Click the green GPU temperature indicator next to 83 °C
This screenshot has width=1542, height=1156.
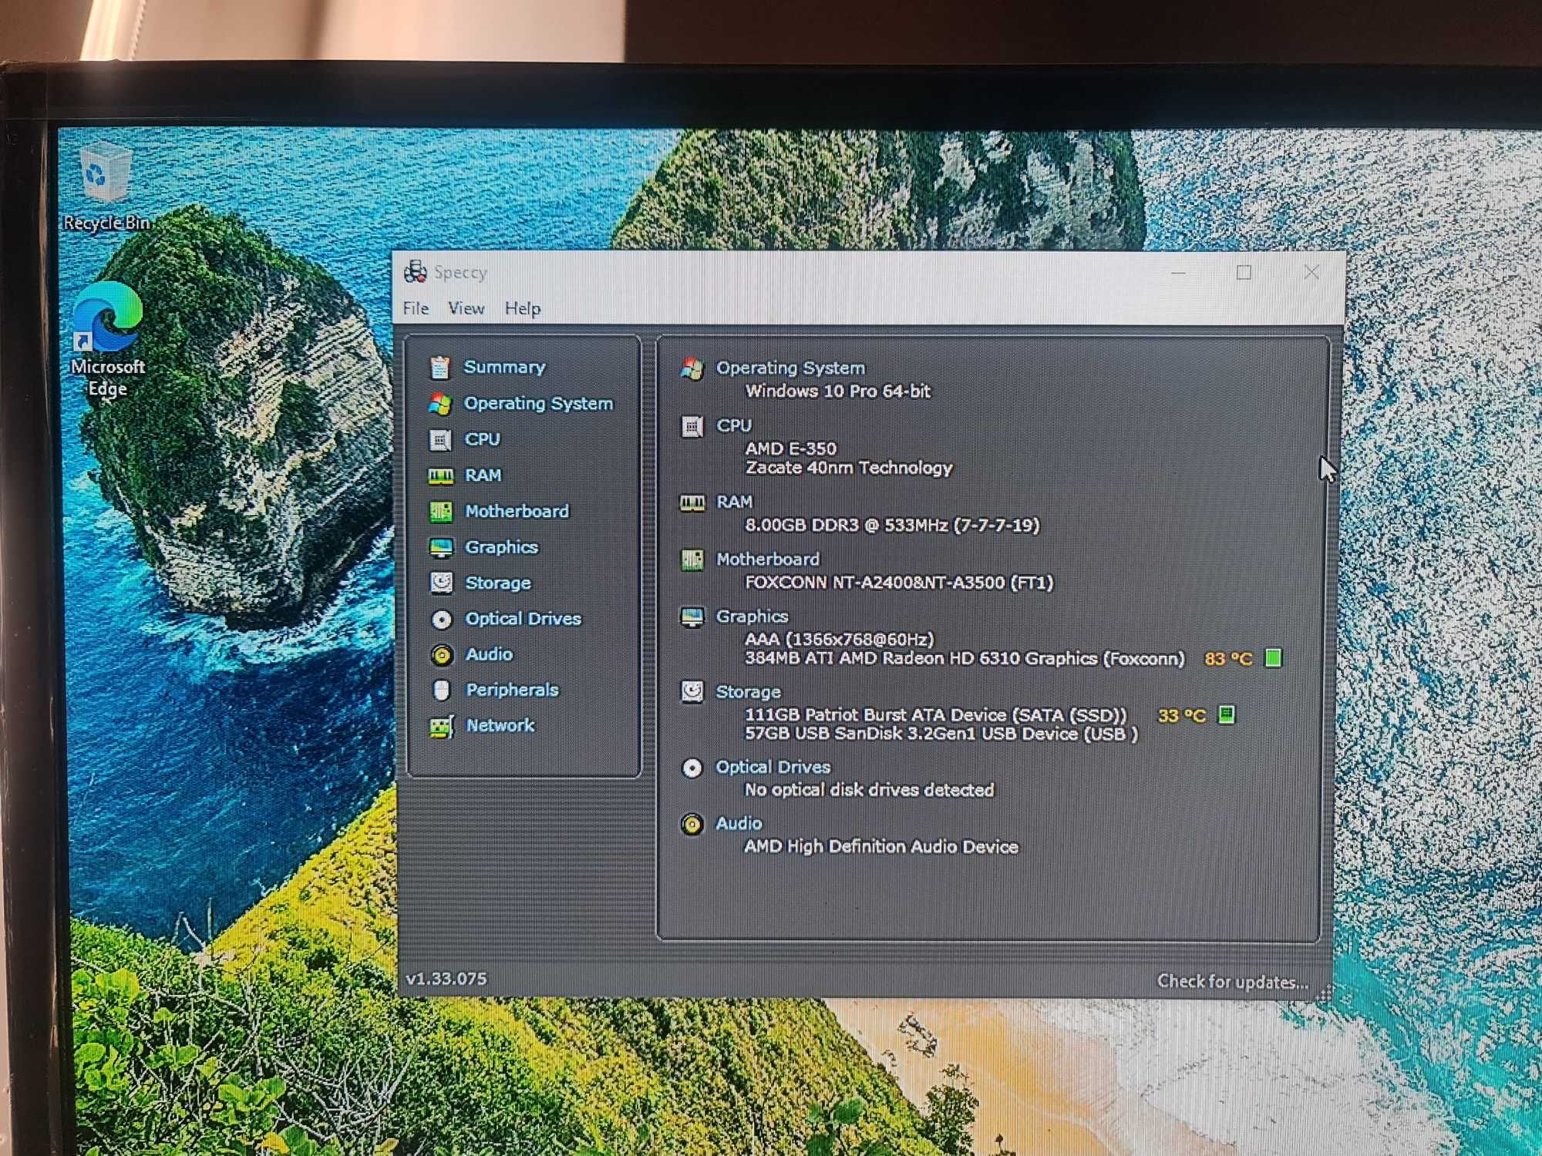[x=1274, y=658]
